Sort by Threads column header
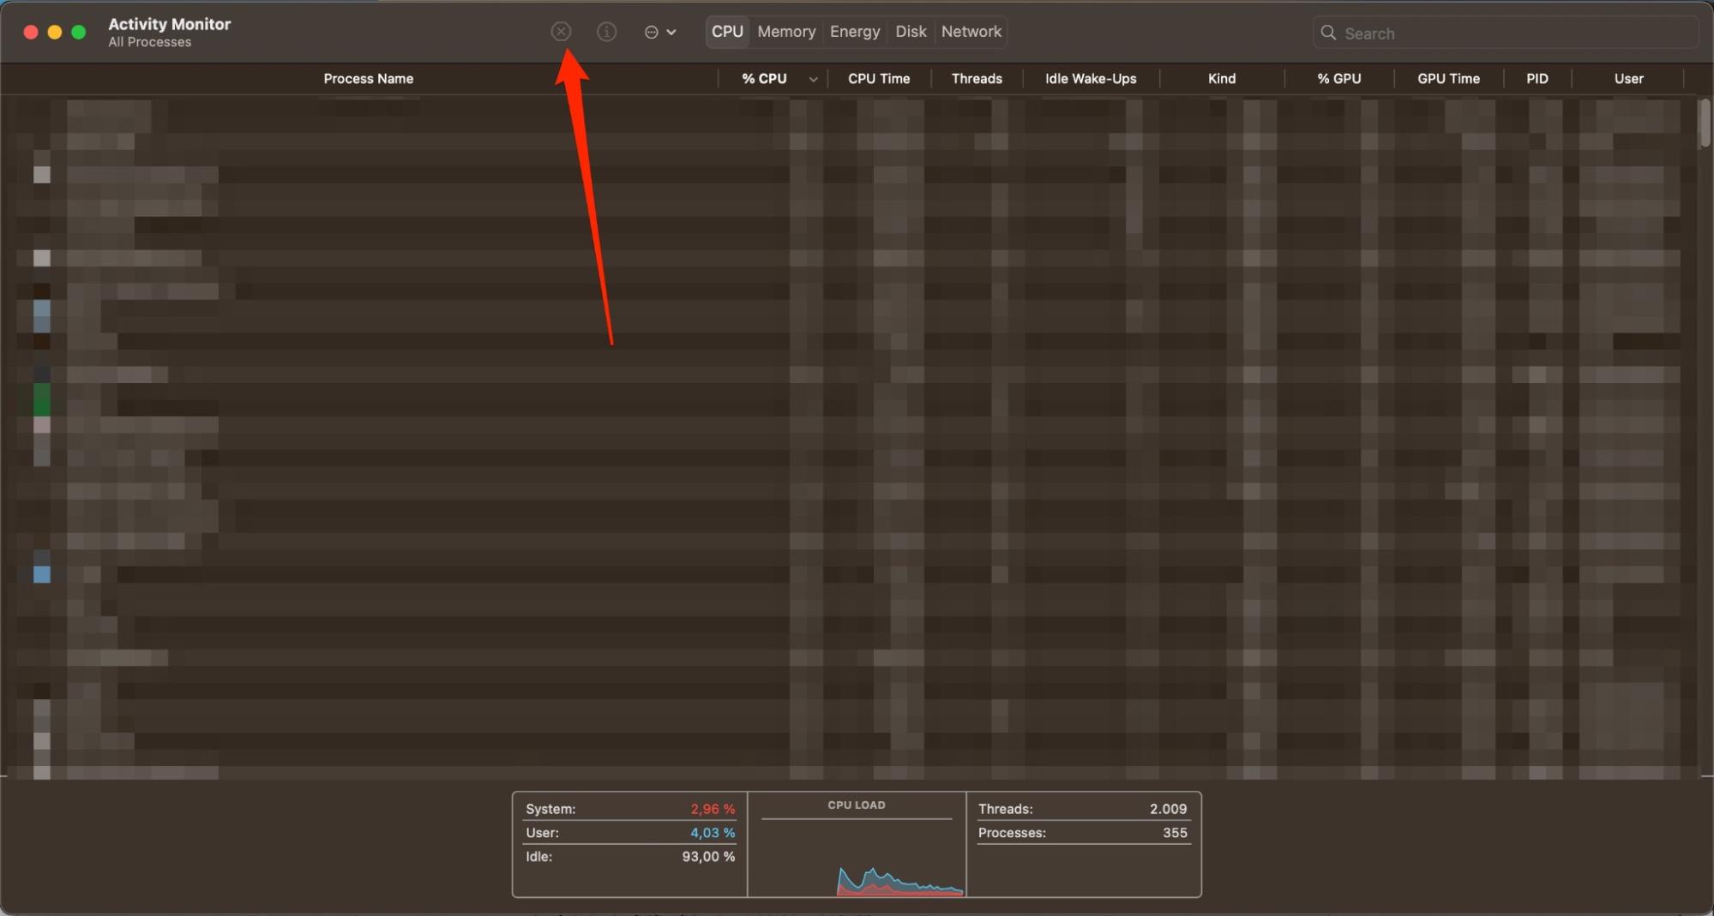This screenshot has width=1714, height=916. coord(977,79)
